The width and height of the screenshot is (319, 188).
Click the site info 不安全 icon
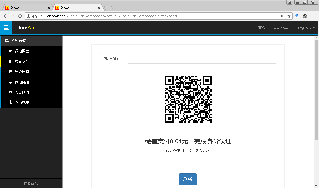pos(28,16)
